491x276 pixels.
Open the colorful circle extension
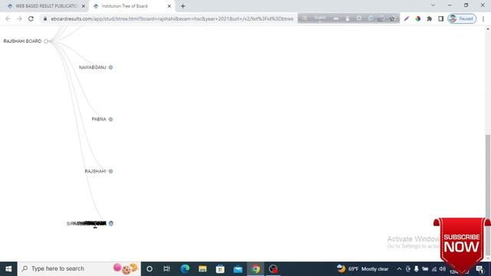[417, 18]
